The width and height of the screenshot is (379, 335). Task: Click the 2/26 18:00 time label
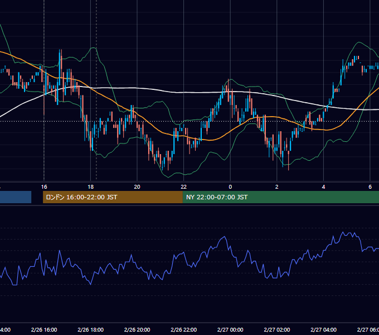(x=91, y=329)
